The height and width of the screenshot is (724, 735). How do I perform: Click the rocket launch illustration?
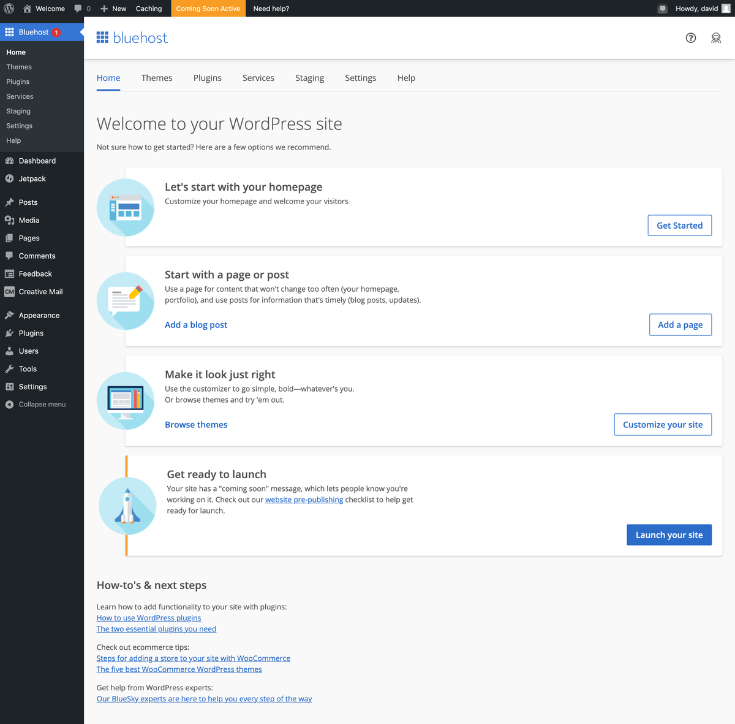127,506
